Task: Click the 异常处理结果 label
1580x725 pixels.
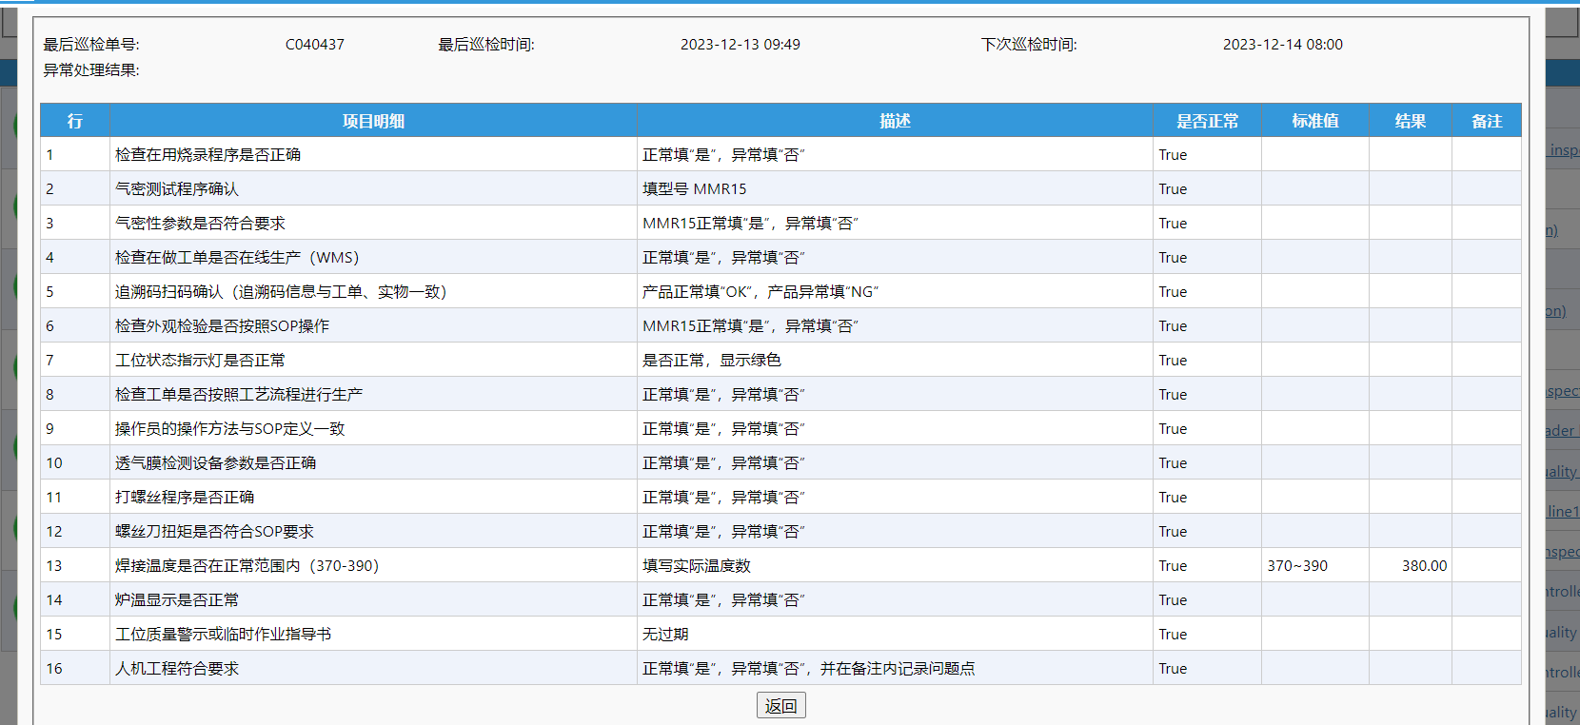Action: tap(91, 70)
